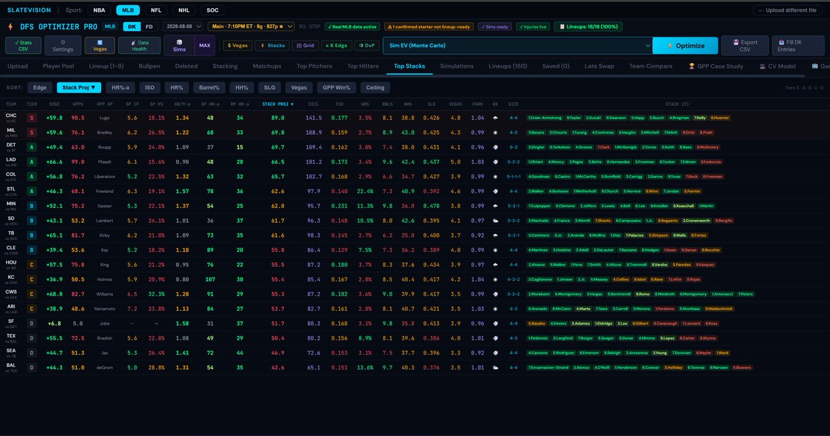Screen dimensions: 830x436
Task: Switch to the Late Swap tab
Action: click(x=599, y=66)
